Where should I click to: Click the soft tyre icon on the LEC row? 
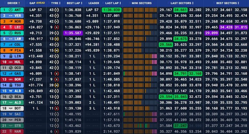click(x=56, y=27)
